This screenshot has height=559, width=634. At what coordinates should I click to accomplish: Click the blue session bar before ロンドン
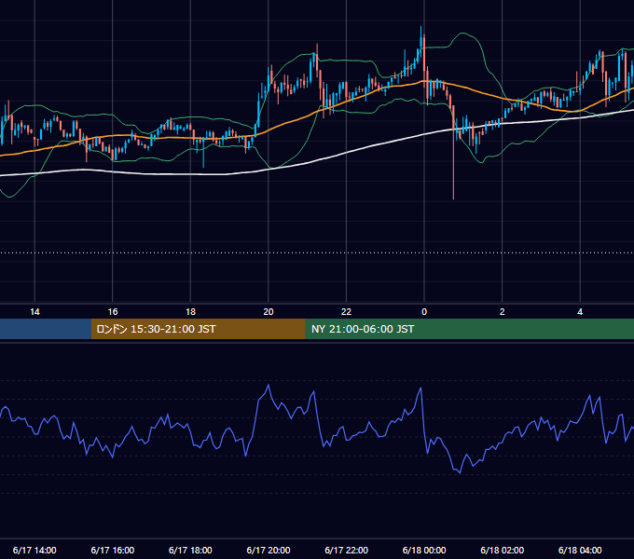click(46, 329)
